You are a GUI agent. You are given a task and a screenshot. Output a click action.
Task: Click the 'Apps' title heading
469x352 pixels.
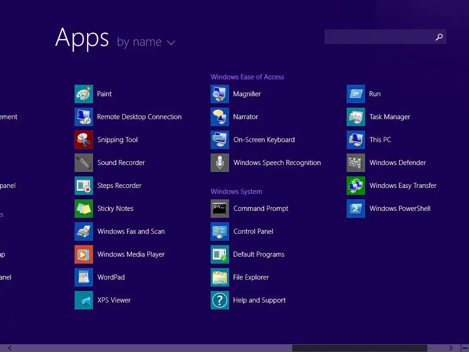[x=82, y=38]
